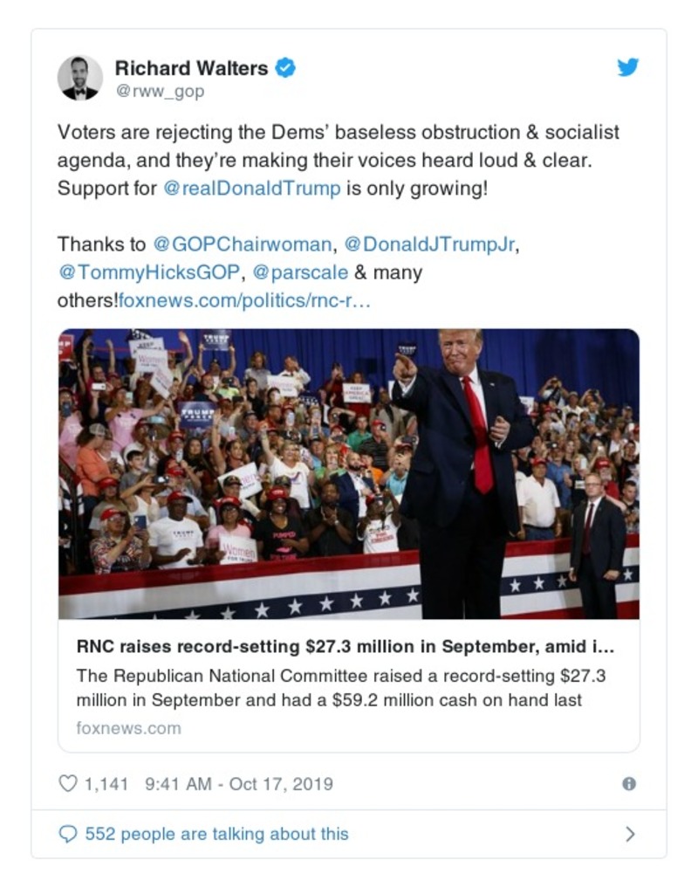Click the Trump rally article thumbnail

click(x=347, y=471)
